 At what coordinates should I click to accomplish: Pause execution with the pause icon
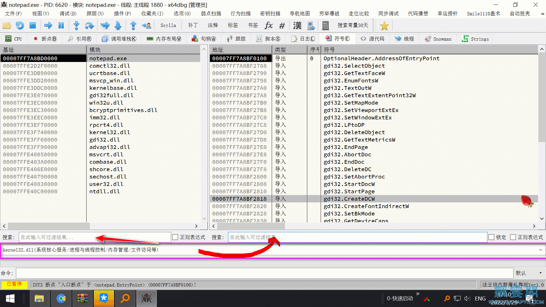pos(61,26)
